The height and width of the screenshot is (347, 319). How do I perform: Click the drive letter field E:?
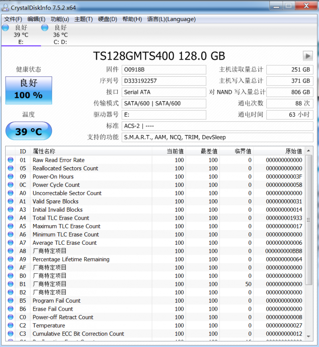(x=164, y=115)
